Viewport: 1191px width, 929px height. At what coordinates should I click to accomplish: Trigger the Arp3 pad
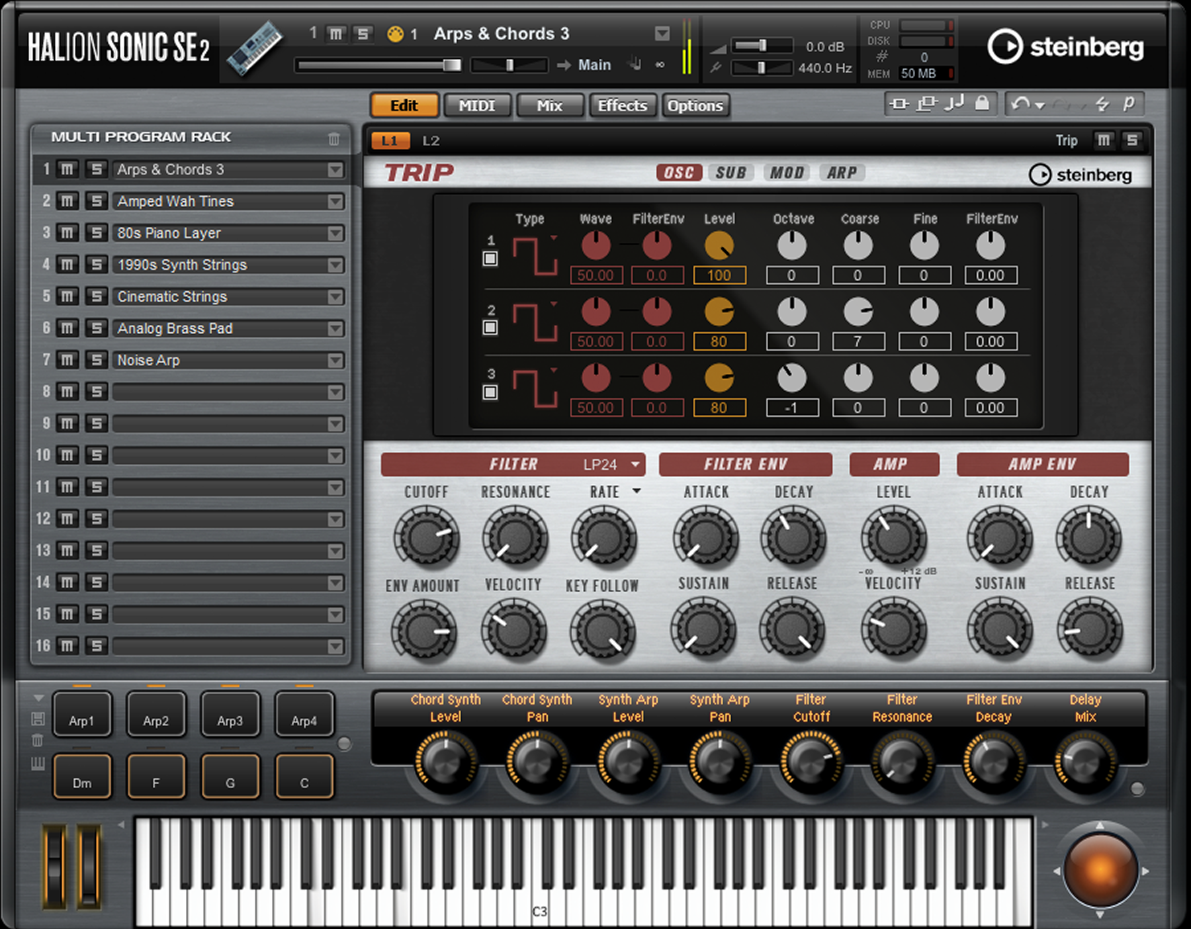click(x=230, y=715)
